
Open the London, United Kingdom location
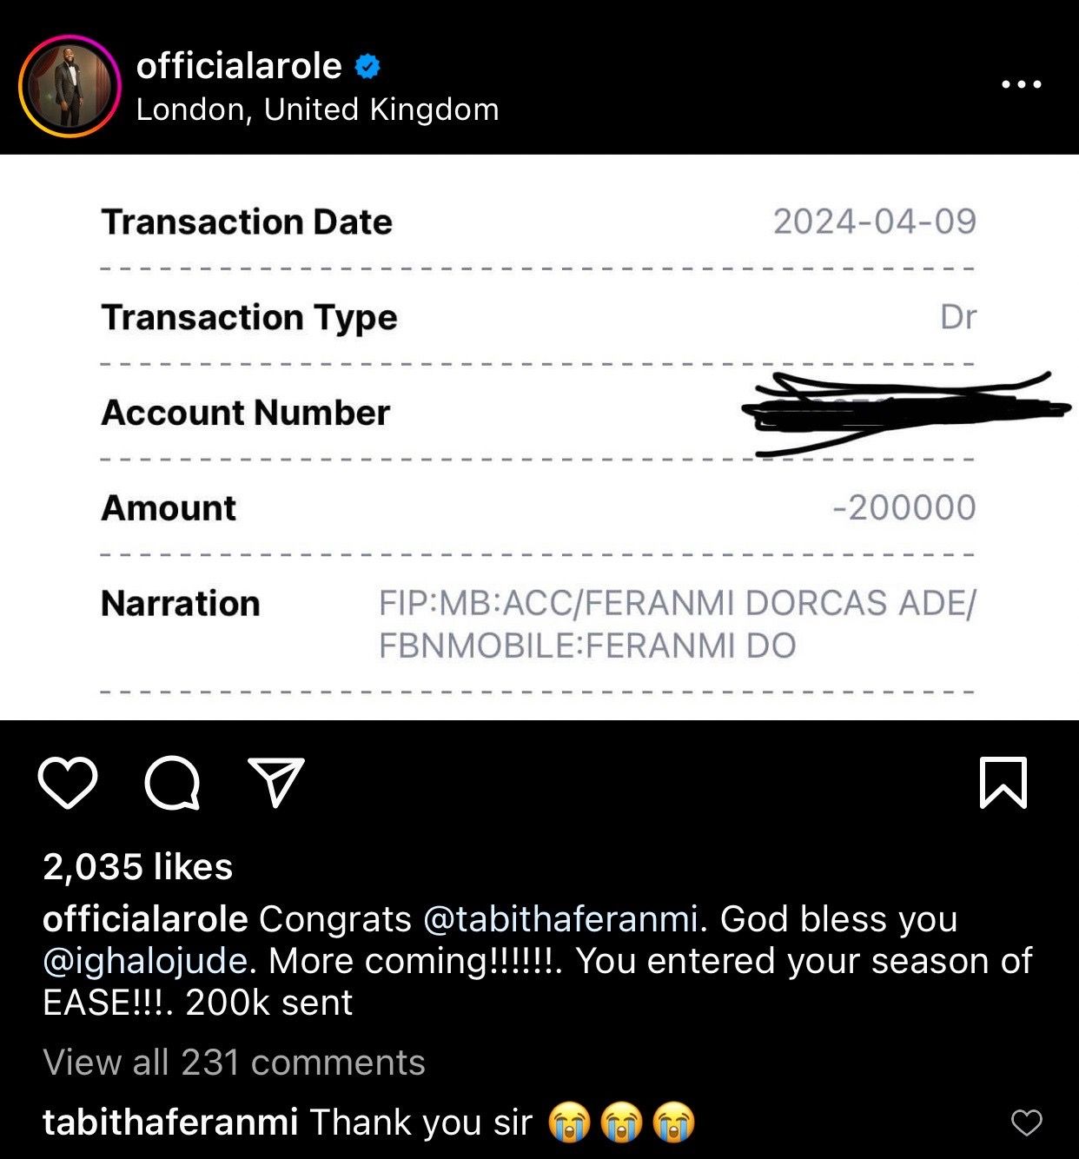point(317,109)
